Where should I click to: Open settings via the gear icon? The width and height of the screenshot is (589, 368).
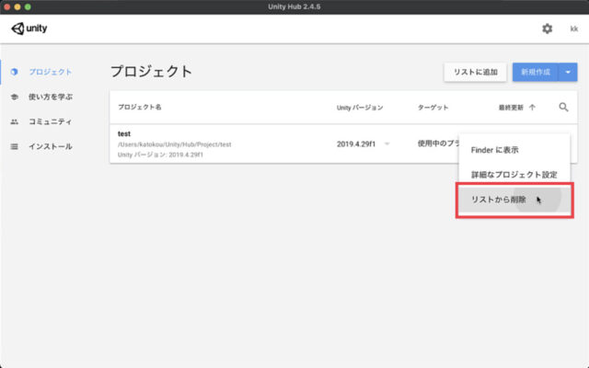[547, 29]
